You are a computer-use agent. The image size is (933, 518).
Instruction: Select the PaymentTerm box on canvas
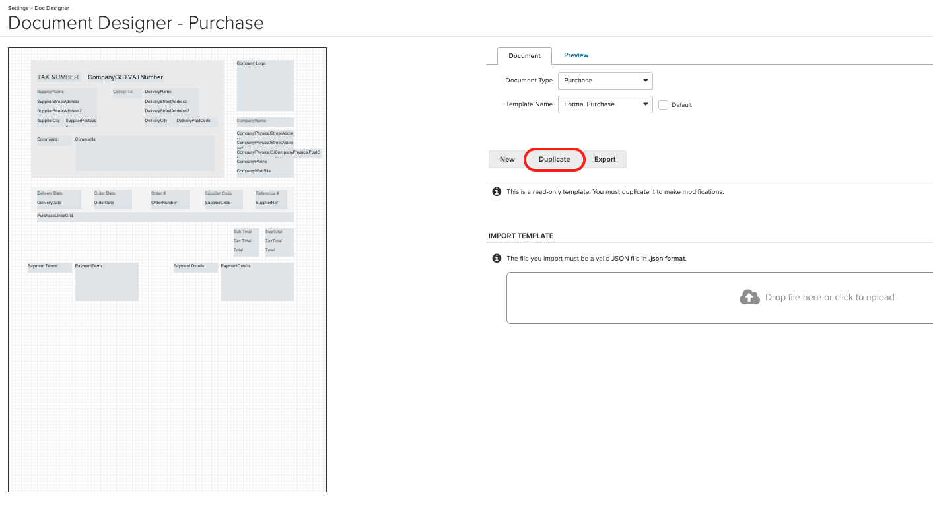[x=107, y=282]
